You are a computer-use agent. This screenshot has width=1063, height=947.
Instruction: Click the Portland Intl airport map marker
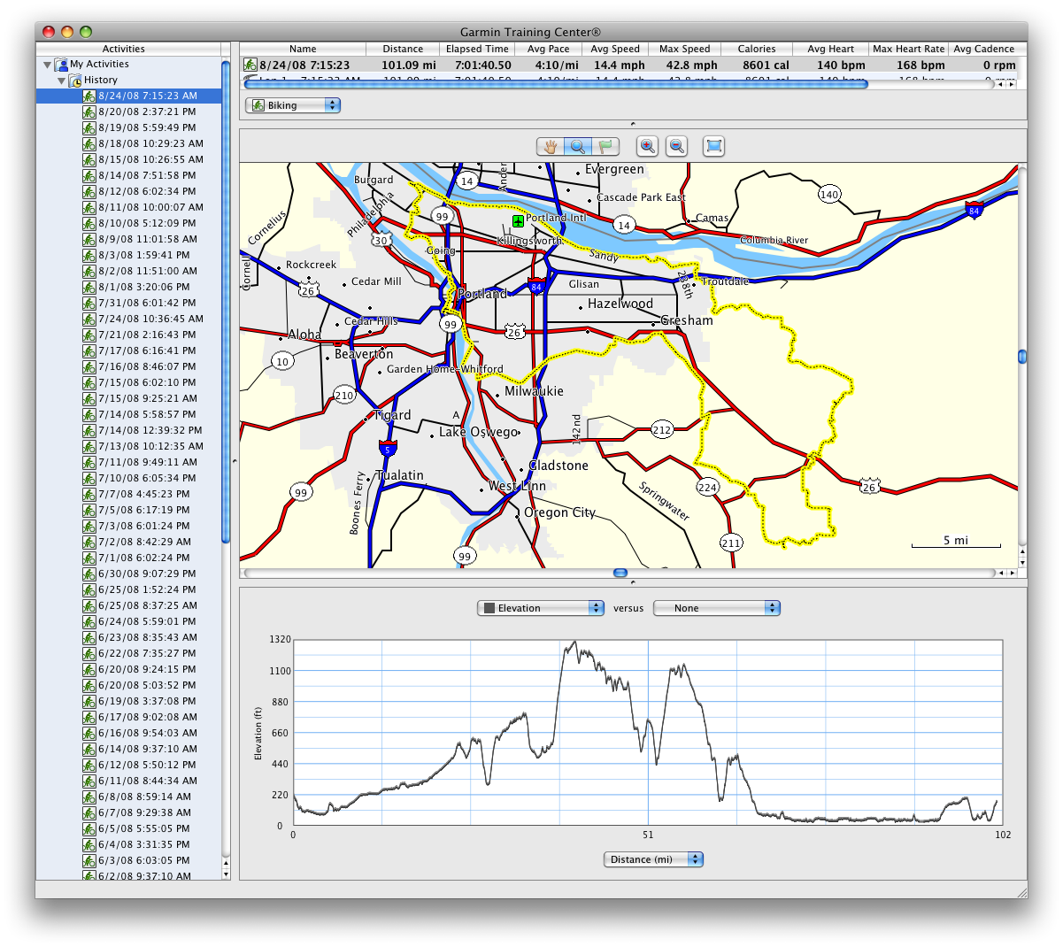tap(518, 220)
